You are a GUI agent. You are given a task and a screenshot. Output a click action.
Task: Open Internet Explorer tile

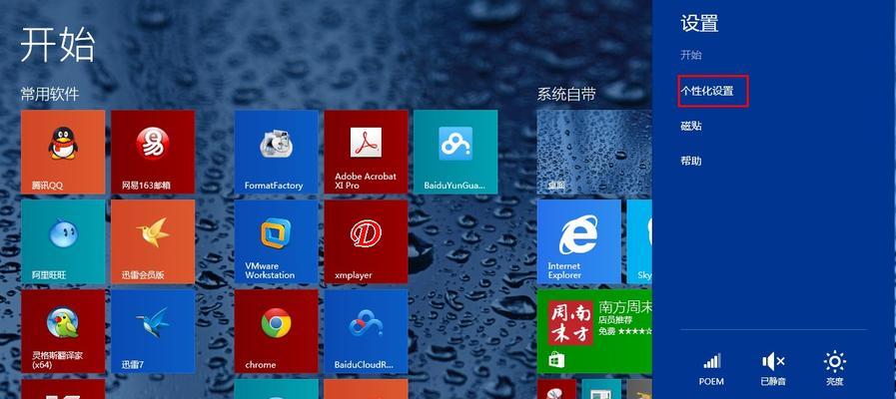tap(579, 241)
